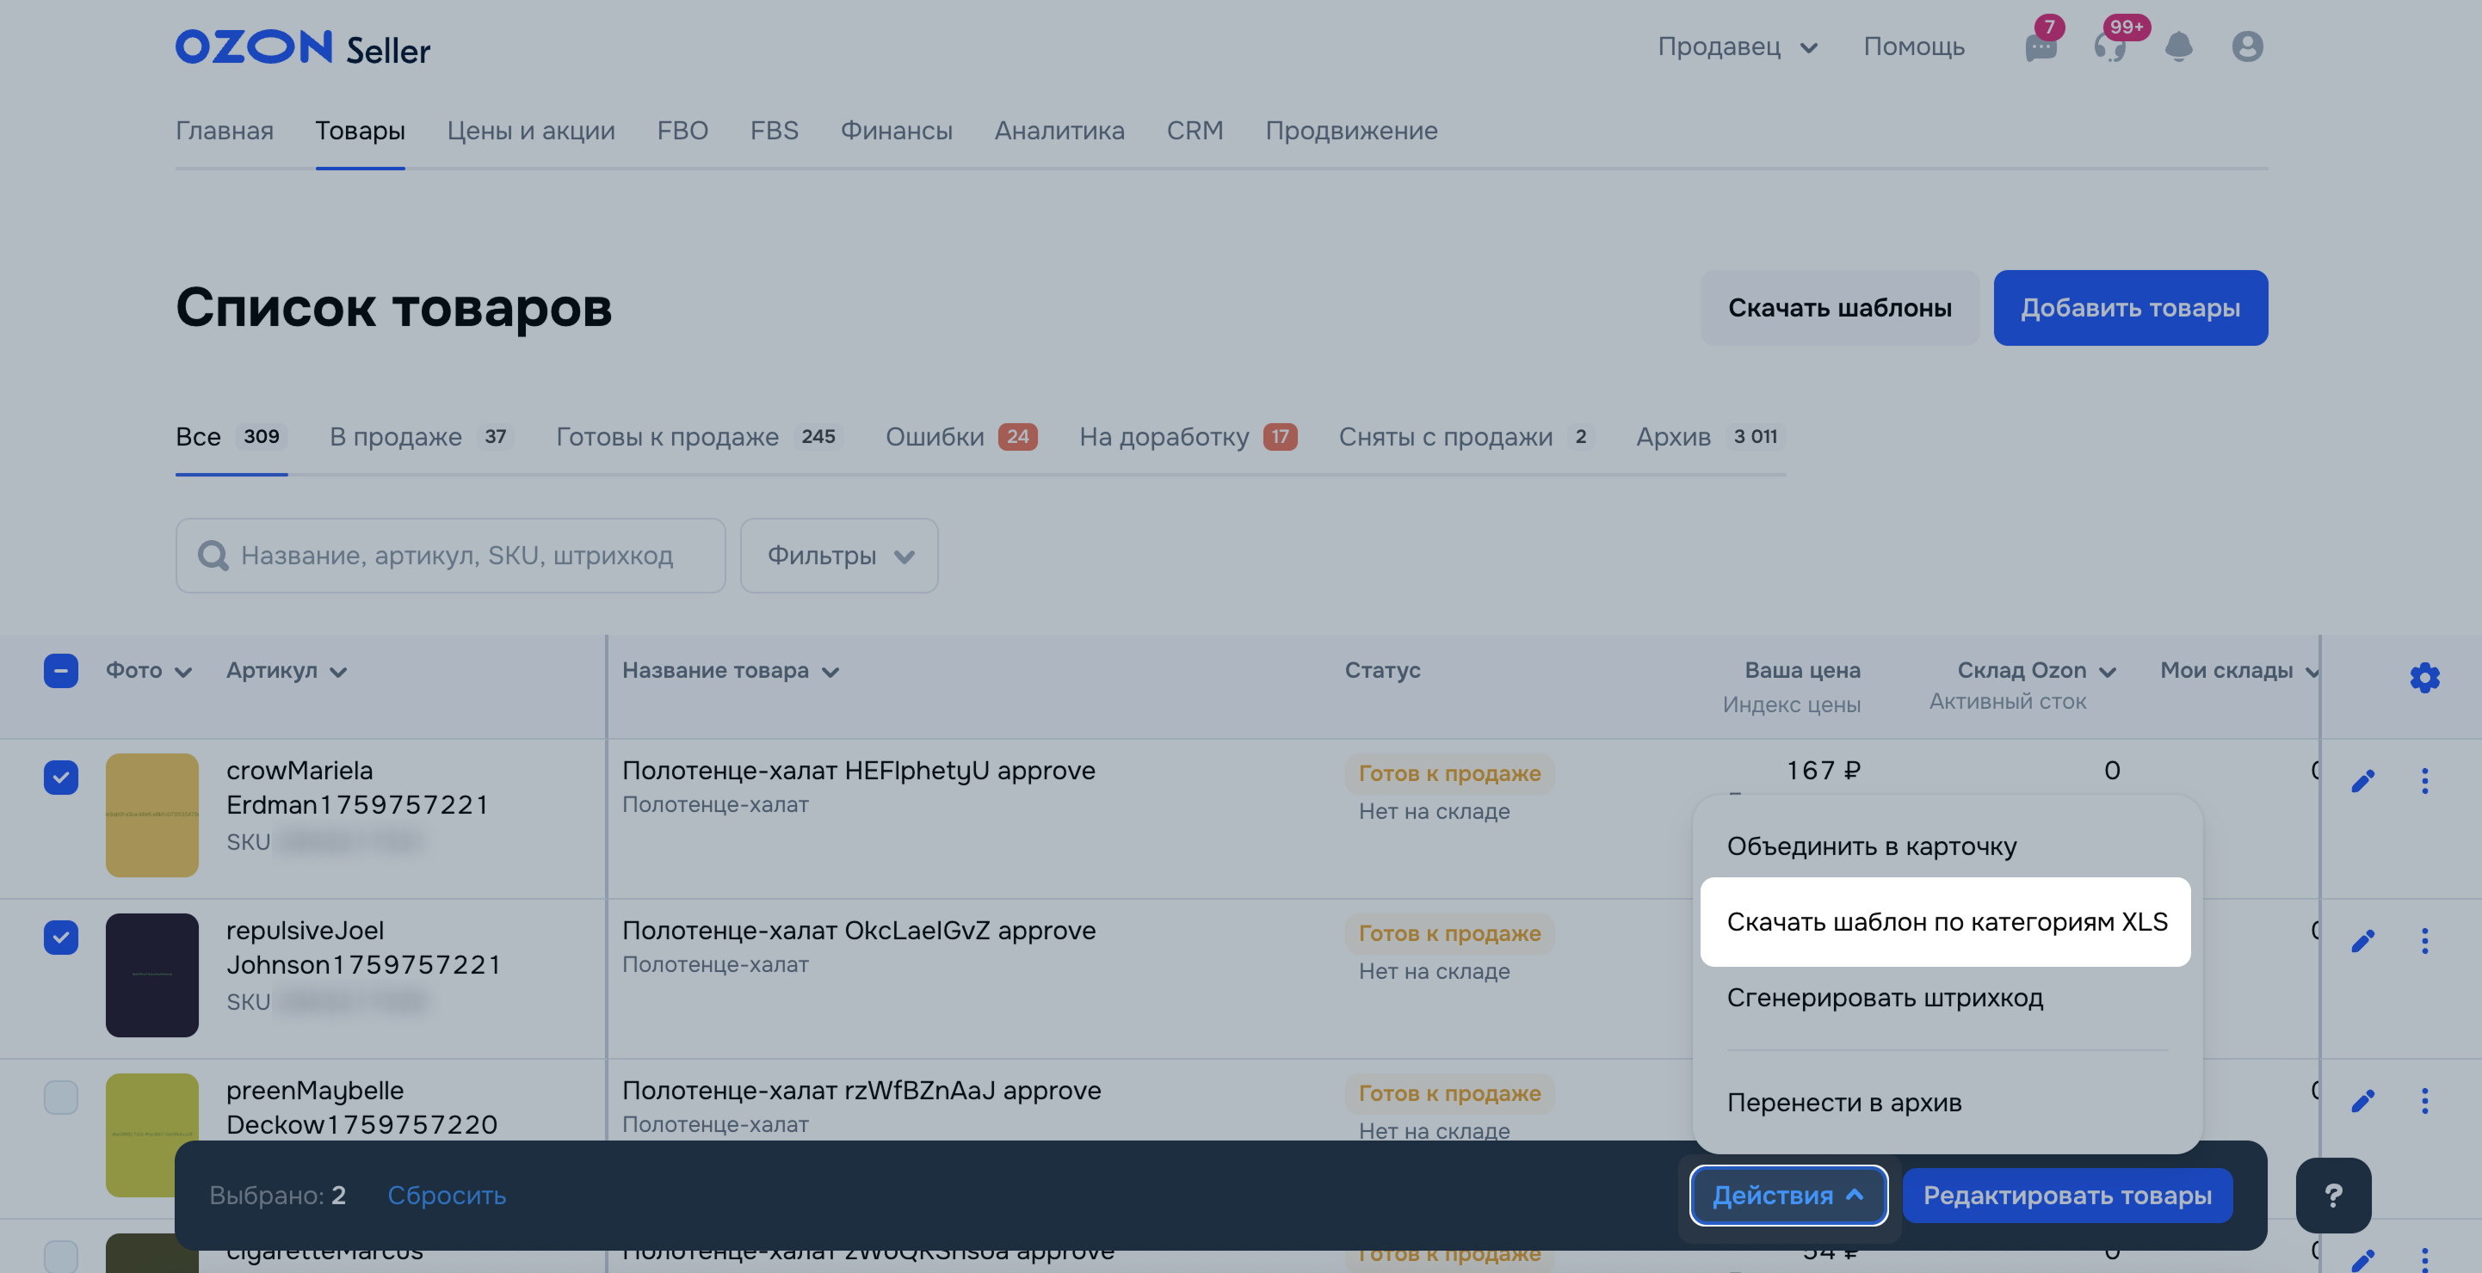Collapse the Действия actions dropdown
The width and height of the screenshot is (2482, 1273).
[x=1787, y=1195]
